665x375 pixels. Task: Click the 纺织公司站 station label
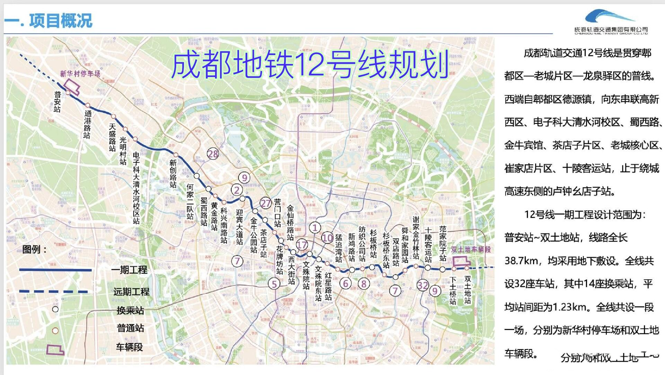[x=362, y=244]
